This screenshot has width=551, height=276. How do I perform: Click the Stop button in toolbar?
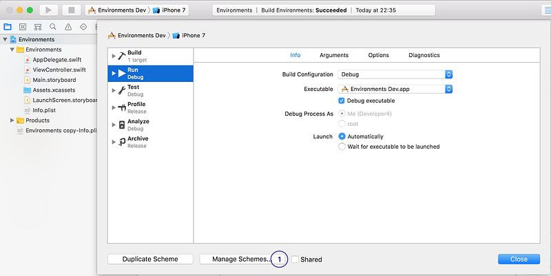72,10
